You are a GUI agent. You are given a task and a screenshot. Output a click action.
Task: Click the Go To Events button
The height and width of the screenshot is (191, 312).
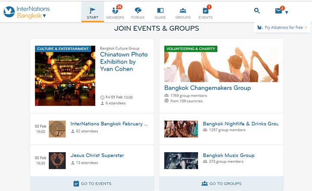pos(92,184)
